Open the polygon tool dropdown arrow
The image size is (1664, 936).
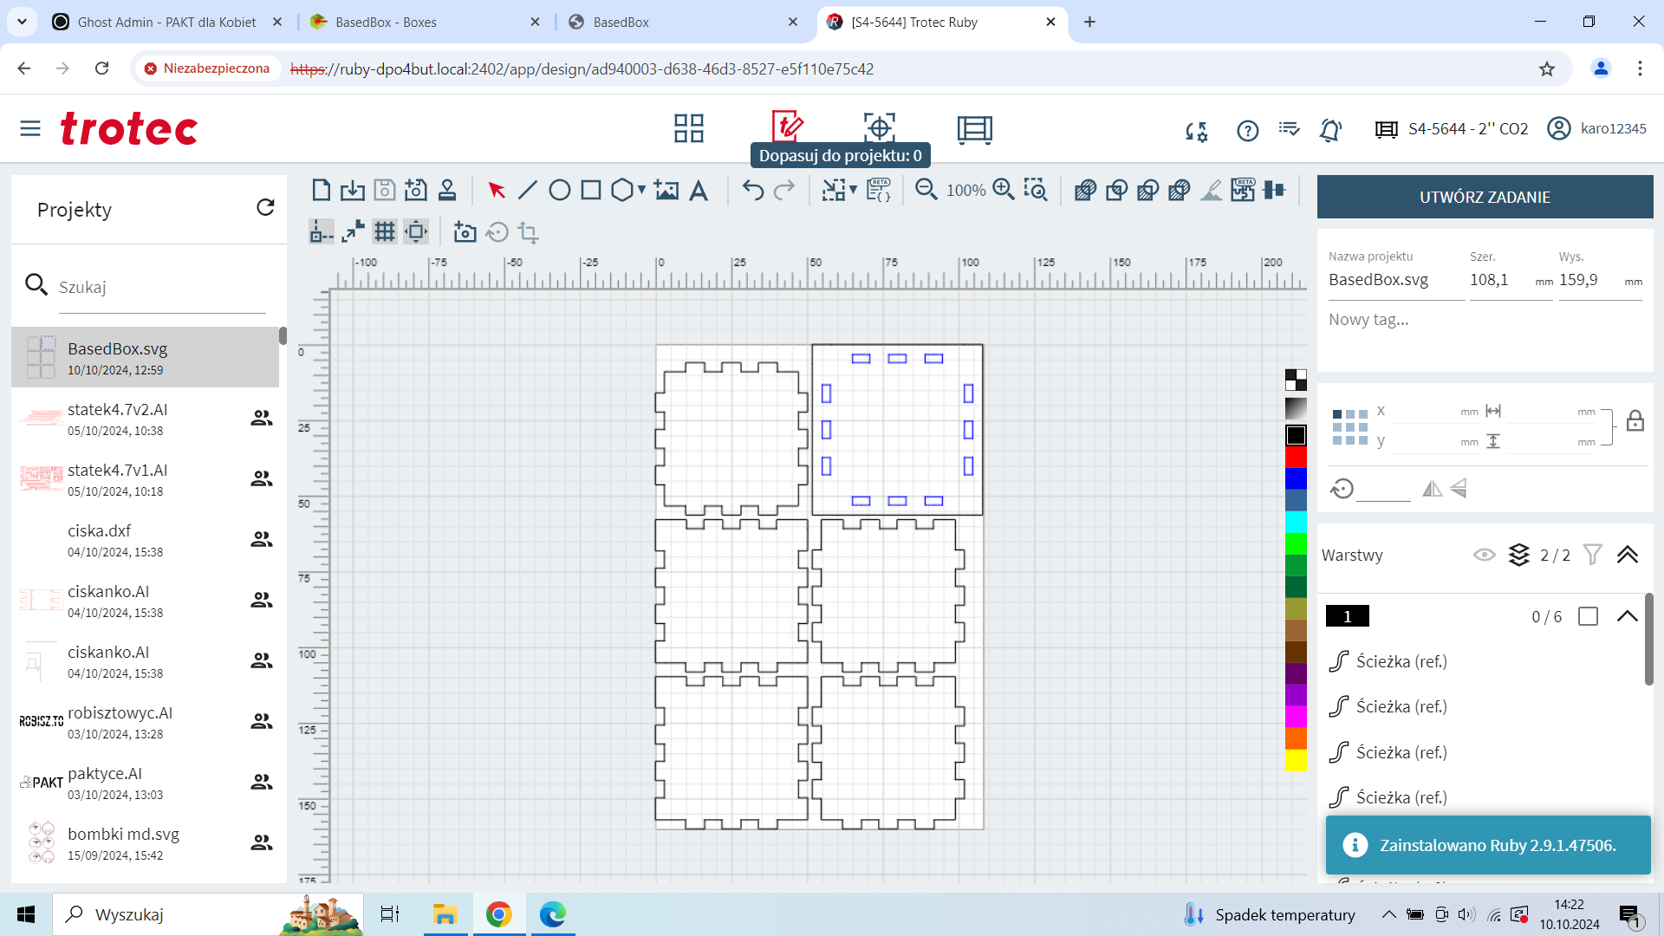[641, 190]
